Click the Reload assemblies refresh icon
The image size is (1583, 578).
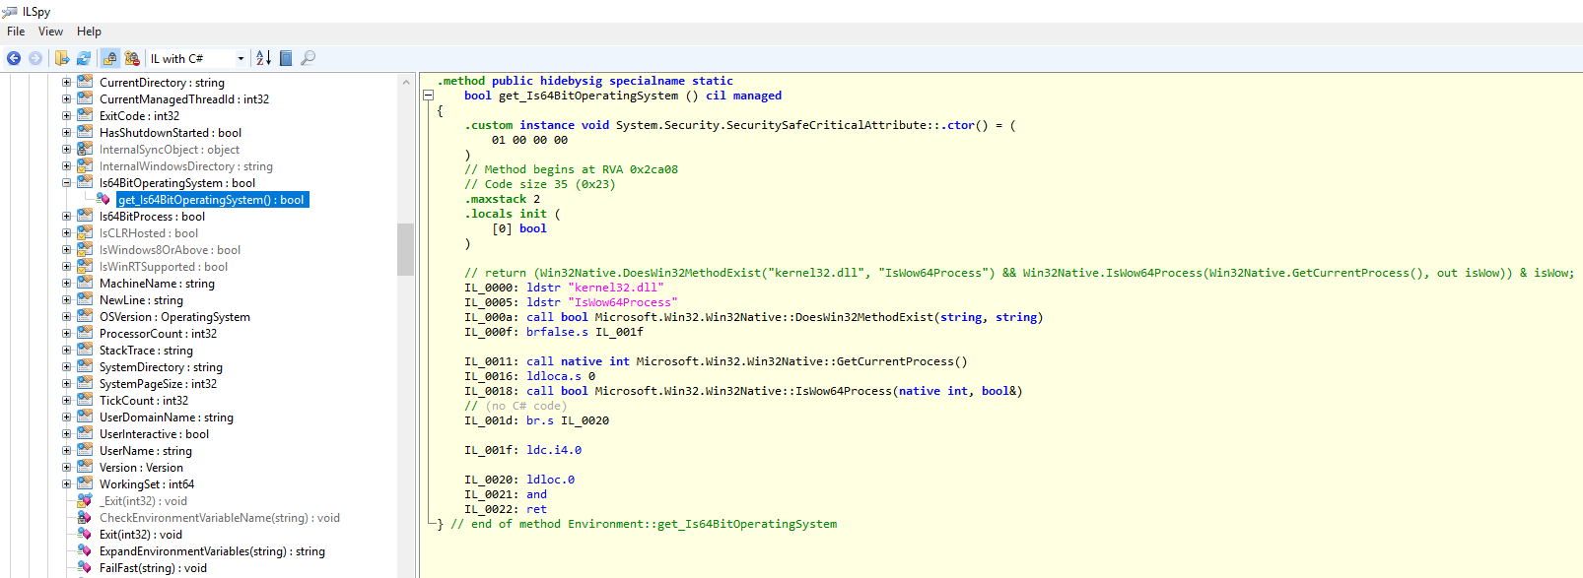pyautogui.click(x=84, y=58)
